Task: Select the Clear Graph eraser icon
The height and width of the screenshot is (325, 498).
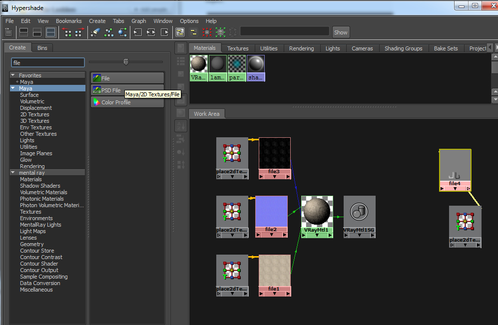Action: 96,32
